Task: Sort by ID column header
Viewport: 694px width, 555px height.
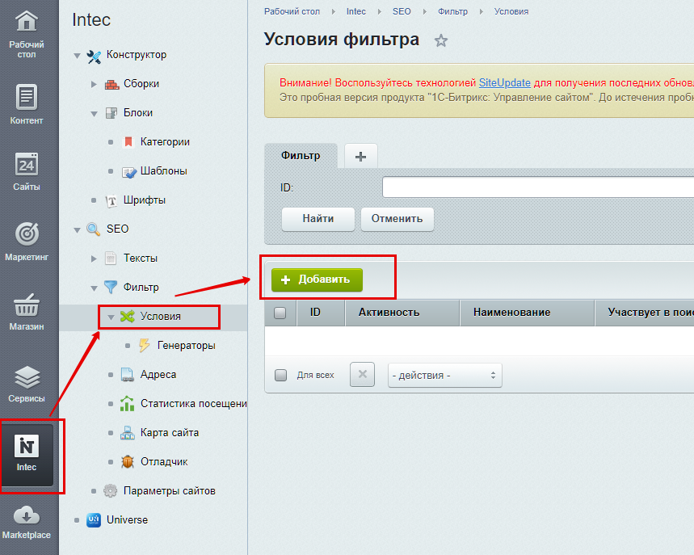Action: pos(321,313)
